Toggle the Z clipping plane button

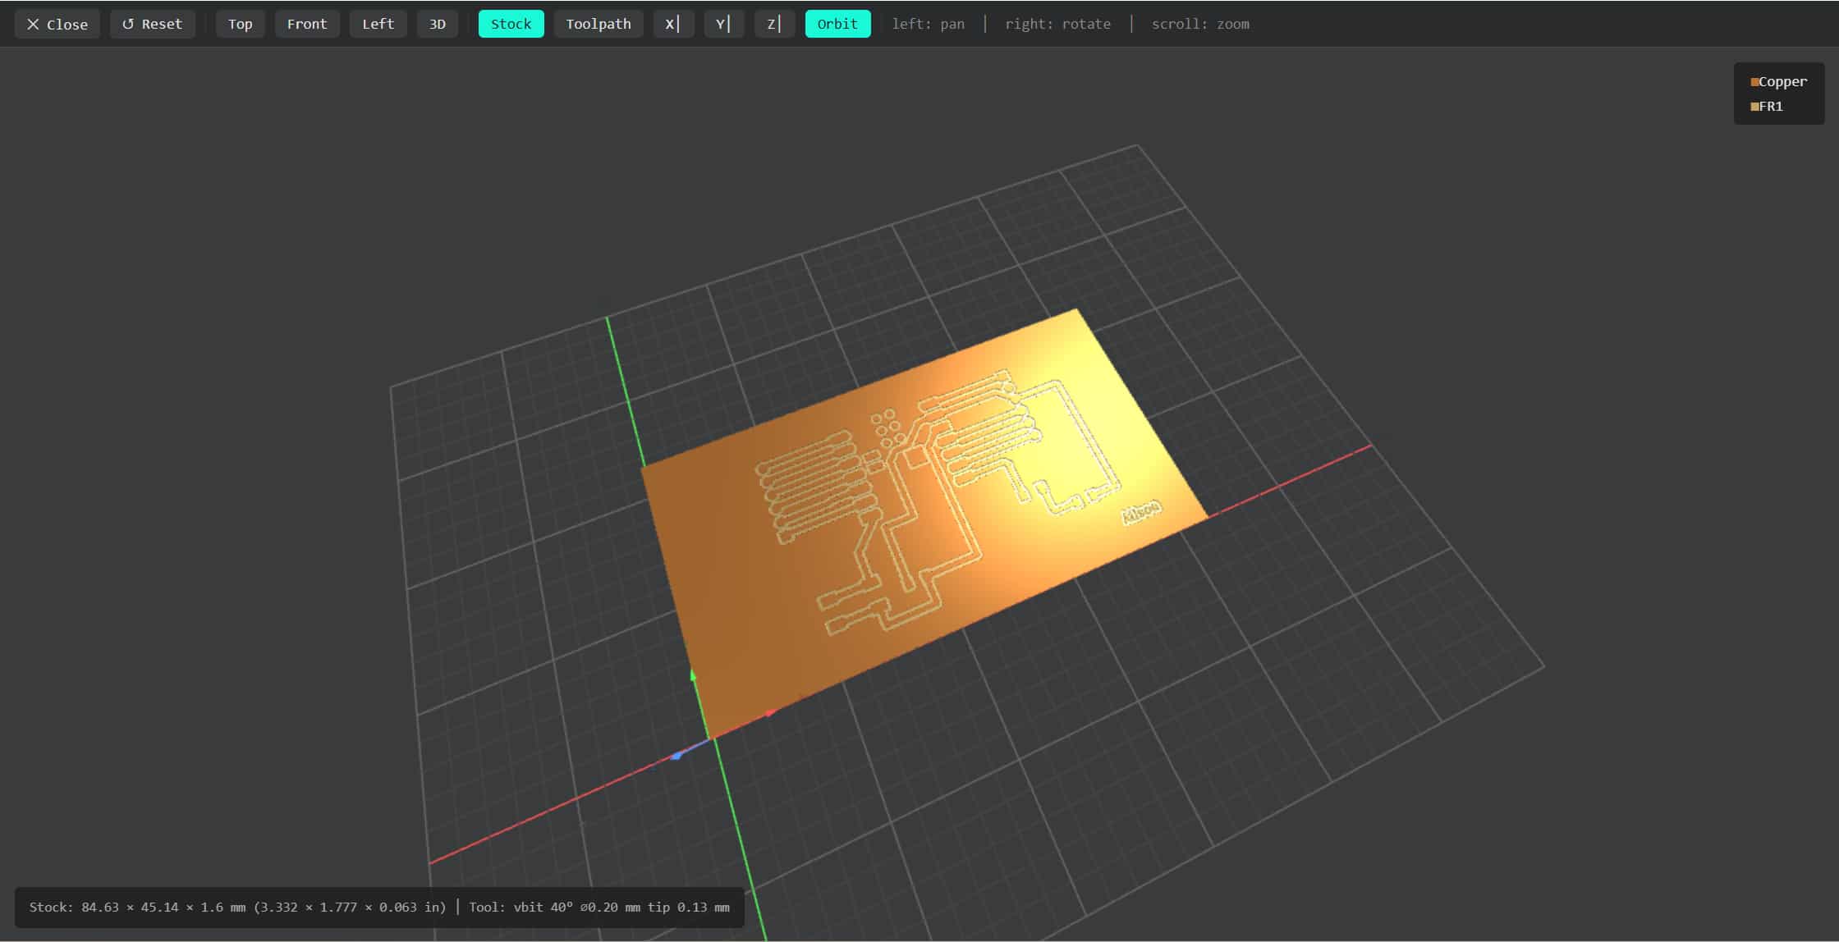tap(773, 24)
